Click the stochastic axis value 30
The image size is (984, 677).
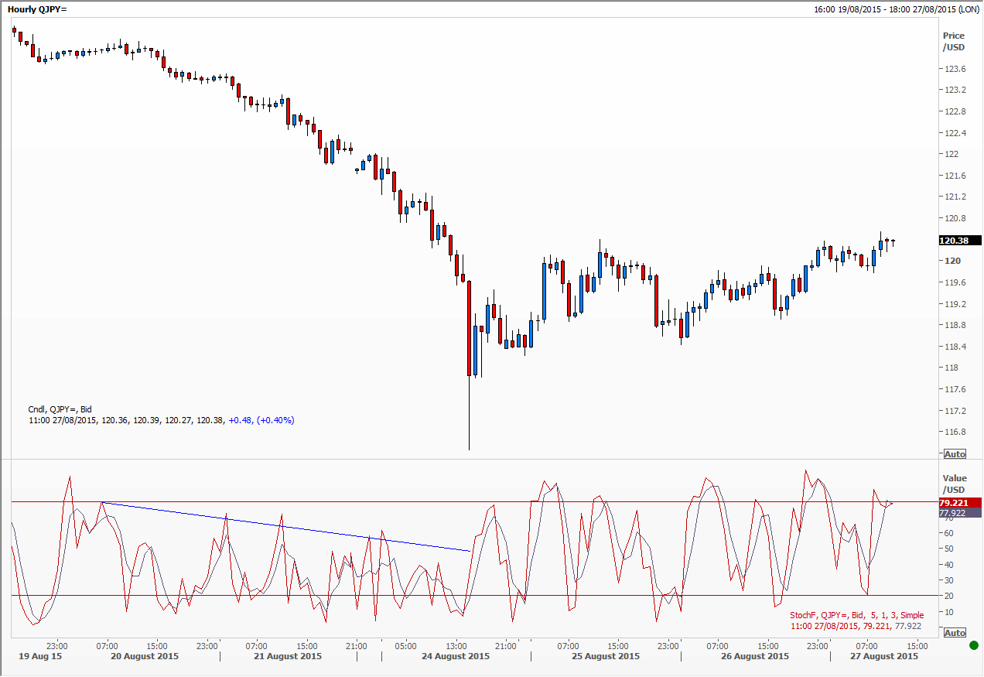[948, 581]
